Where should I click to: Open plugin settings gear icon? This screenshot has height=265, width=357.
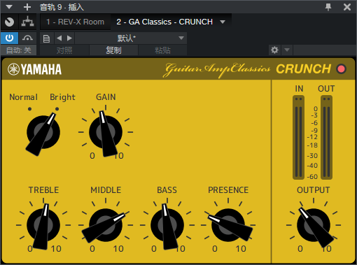[x=274, y=50]
